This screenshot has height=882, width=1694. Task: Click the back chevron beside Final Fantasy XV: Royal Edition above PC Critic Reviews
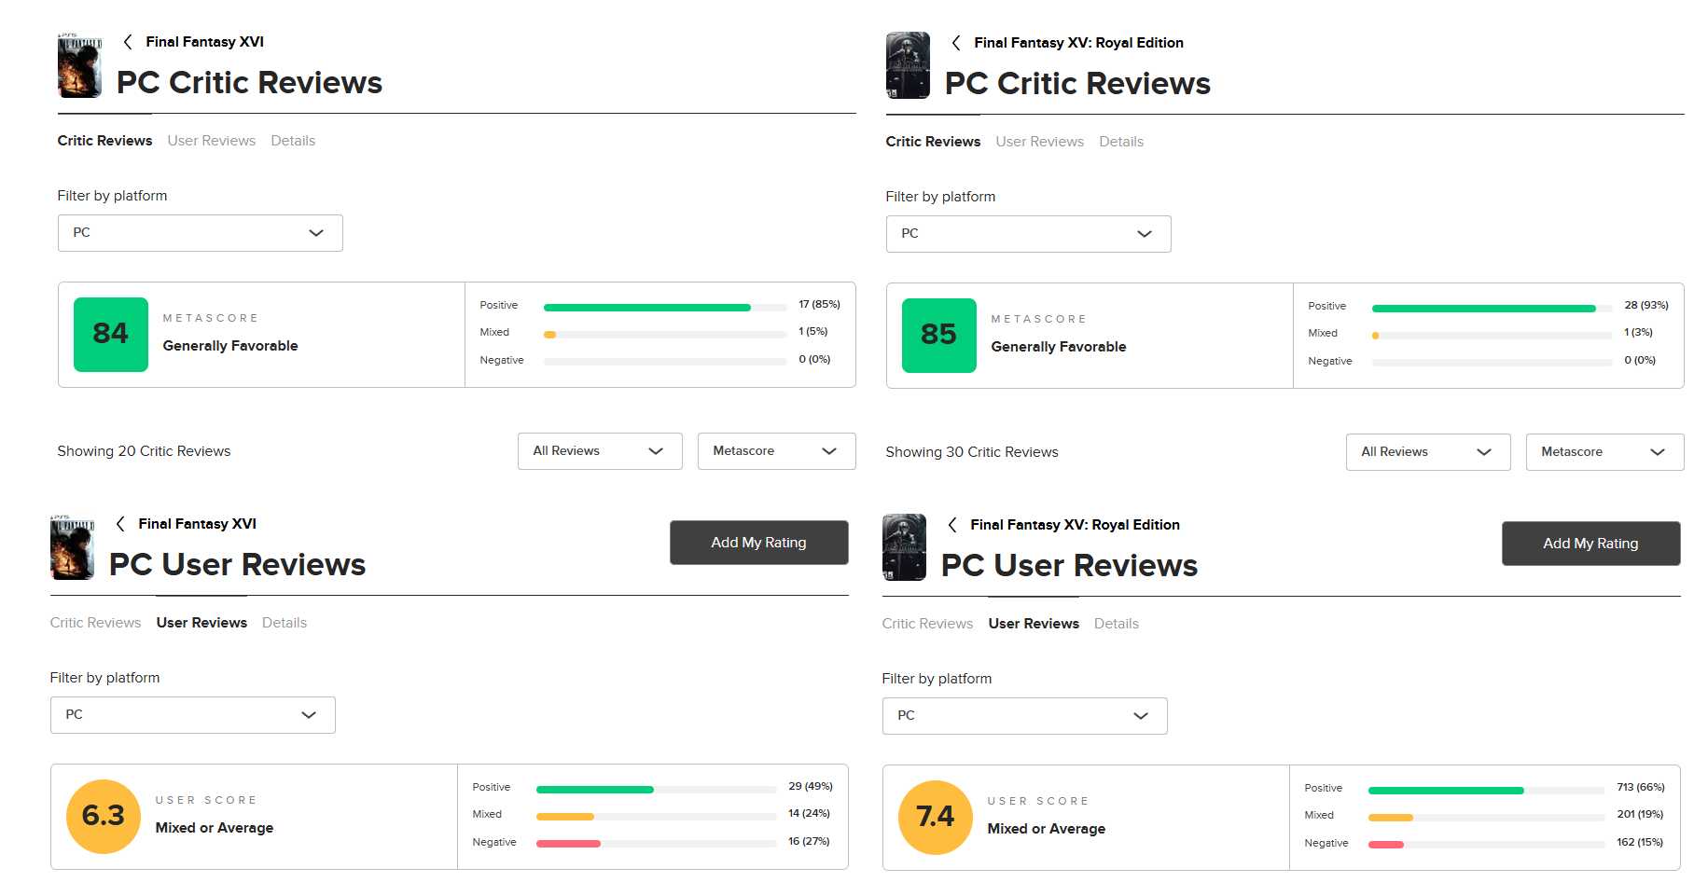956,43
